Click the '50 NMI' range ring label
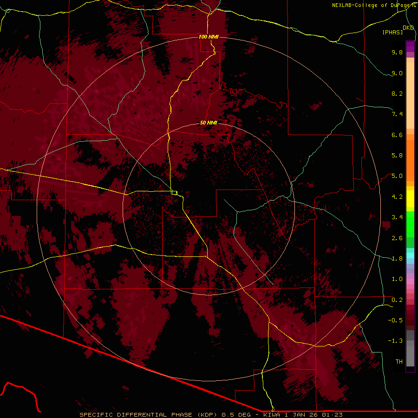 tap(209, 123)
